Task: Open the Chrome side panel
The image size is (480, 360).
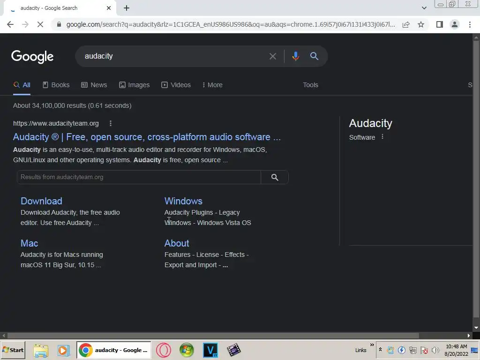Action: click(440, 24)
